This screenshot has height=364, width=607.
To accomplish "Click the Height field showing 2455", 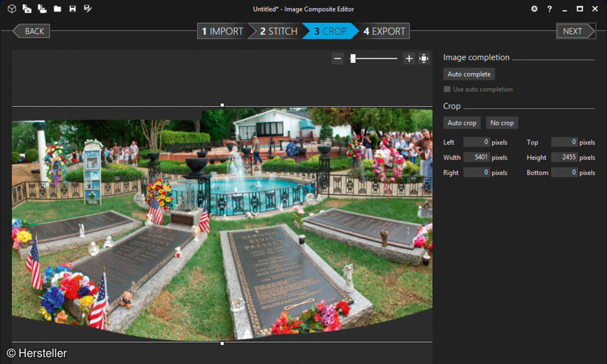I will (x=564, y=157).
